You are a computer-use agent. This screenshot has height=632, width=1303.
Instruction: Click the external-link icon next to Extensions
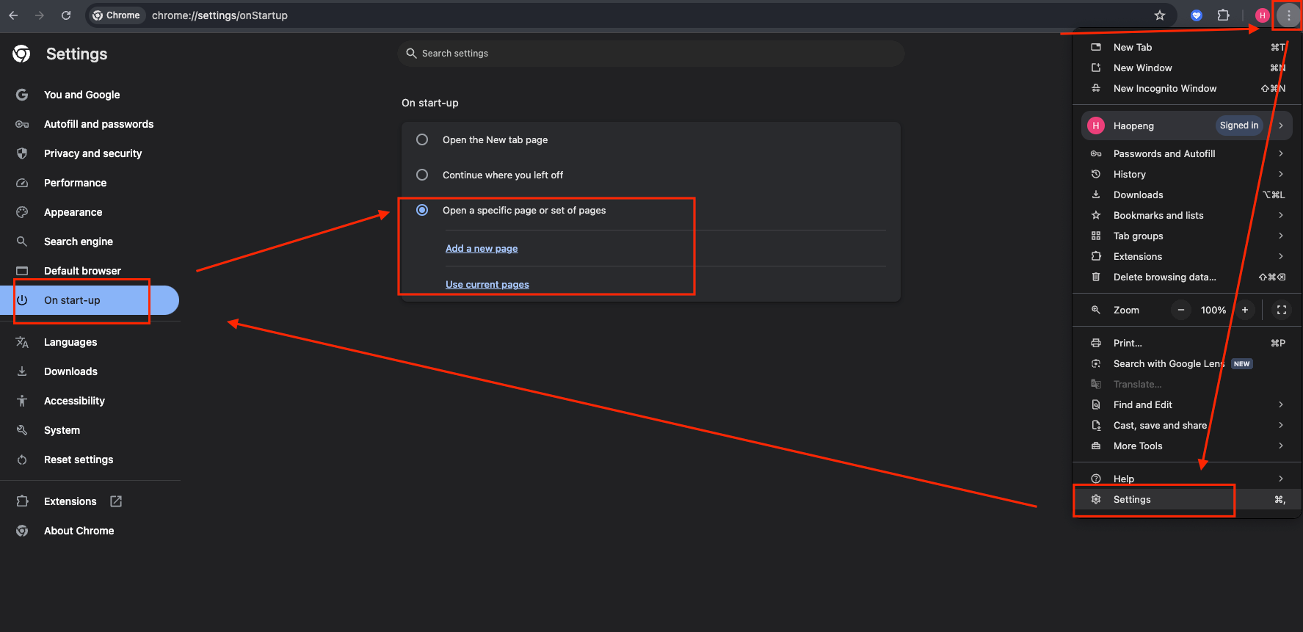[x=116, y=501]
